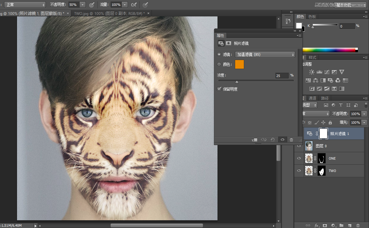Add a Vibrance adjustment (triangle icon)
The image size is (369, 228).
[x=342, y=72]
